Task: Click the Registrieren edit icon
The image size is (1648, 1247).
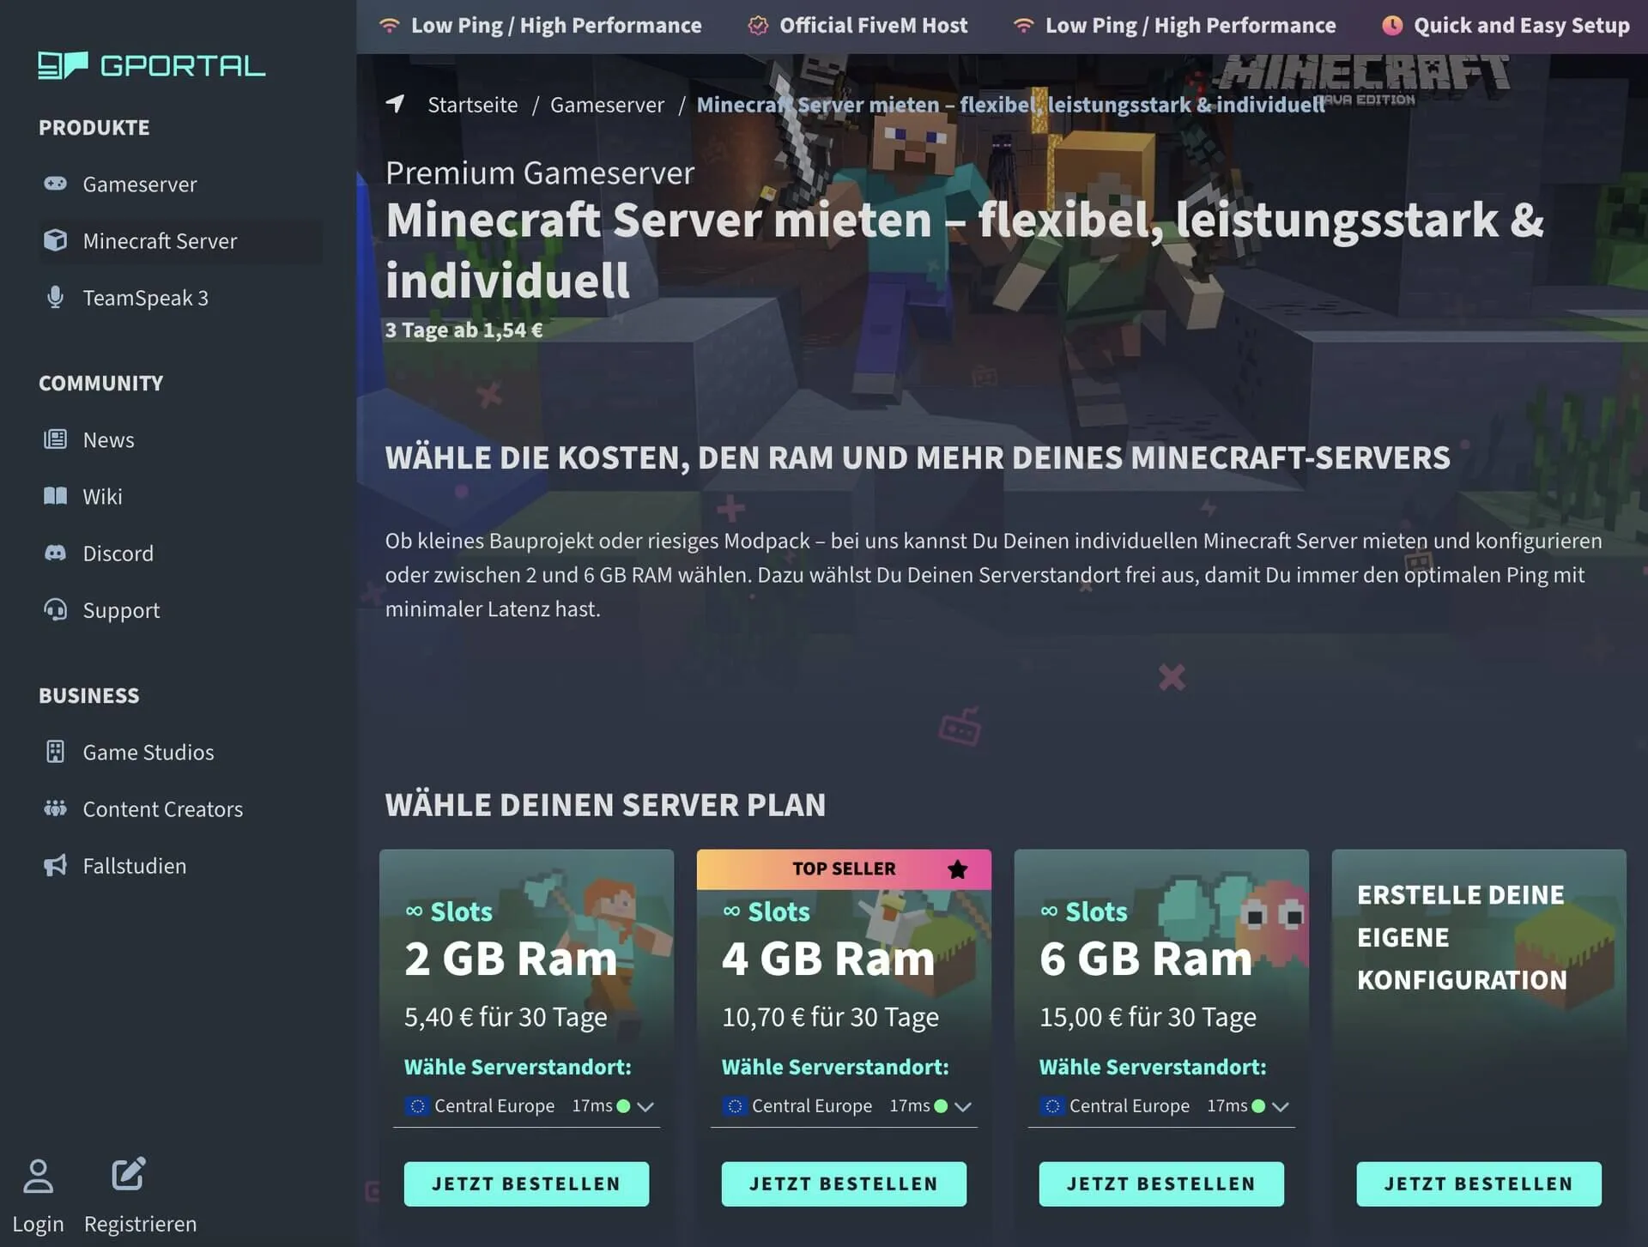Action: point(129,1174)
